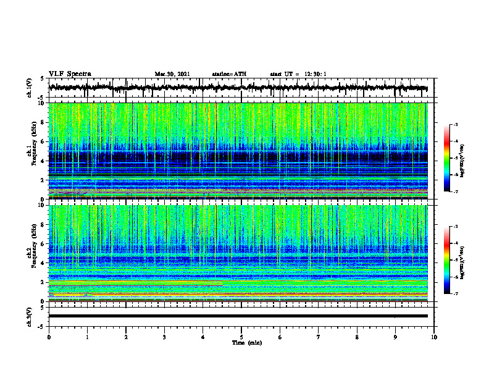Image resolution: width=489 pixels, height=378 pixels.
Task: Click time axis tick label "8"
Action: click(x=357, y=337)
